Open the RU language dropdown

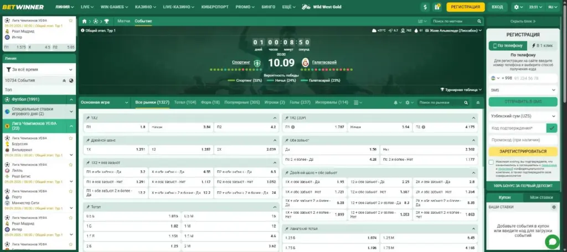point(553,7)
